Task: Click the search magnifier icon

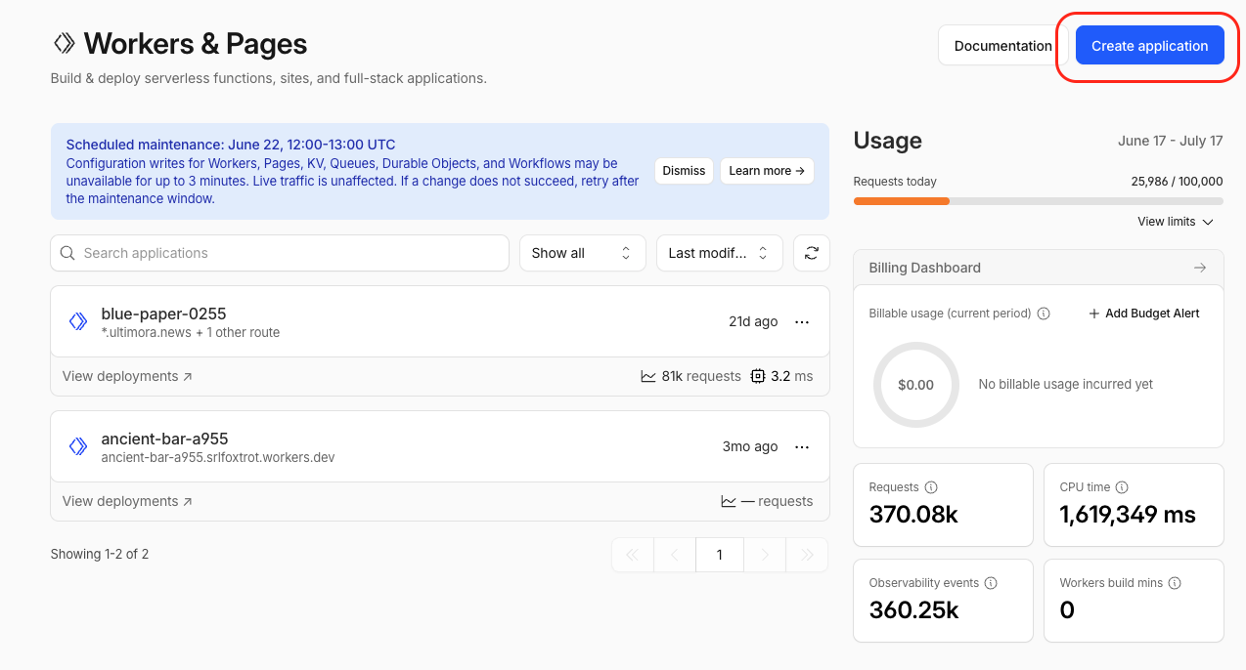Action: coord(67,253)
